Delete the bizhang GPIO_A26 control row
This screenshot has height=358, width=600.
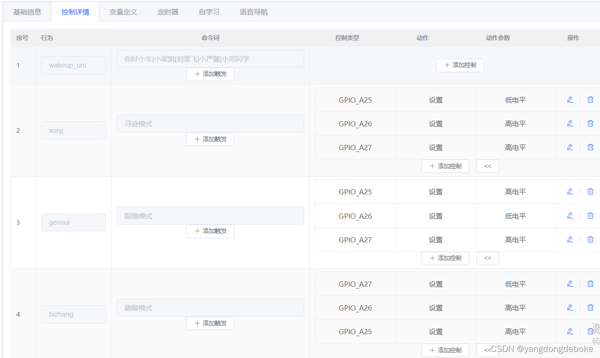pyautogui.click(x=590, y=307)
